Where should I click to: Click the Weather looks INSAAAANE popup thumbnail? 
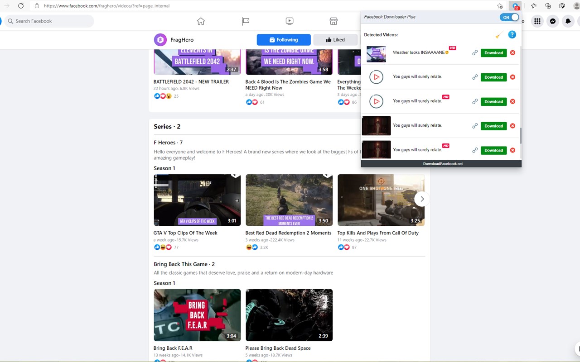pos(376,54)
